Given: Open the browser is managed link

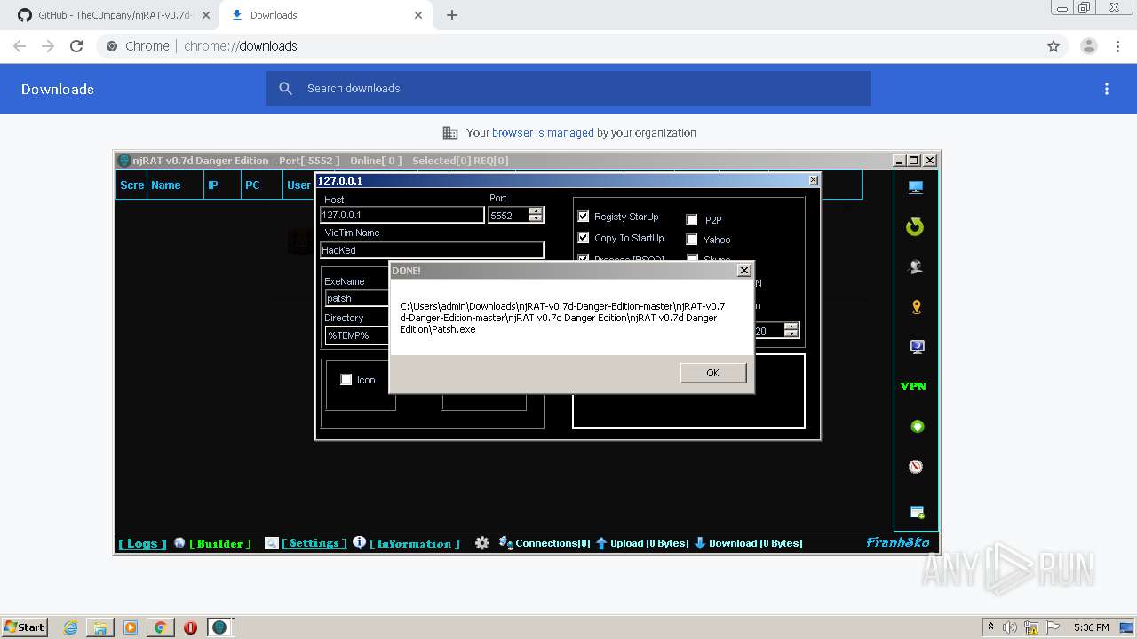Looking at the screenshot, I should 543,133.
